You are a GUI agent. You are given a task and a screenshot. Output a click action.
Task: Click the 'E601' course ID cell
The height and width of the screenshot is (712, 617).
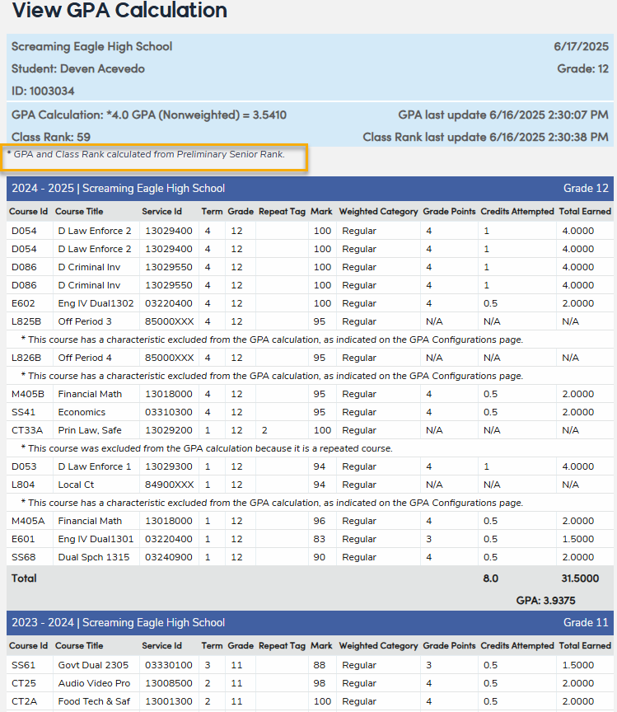click(x=23, y=540)
